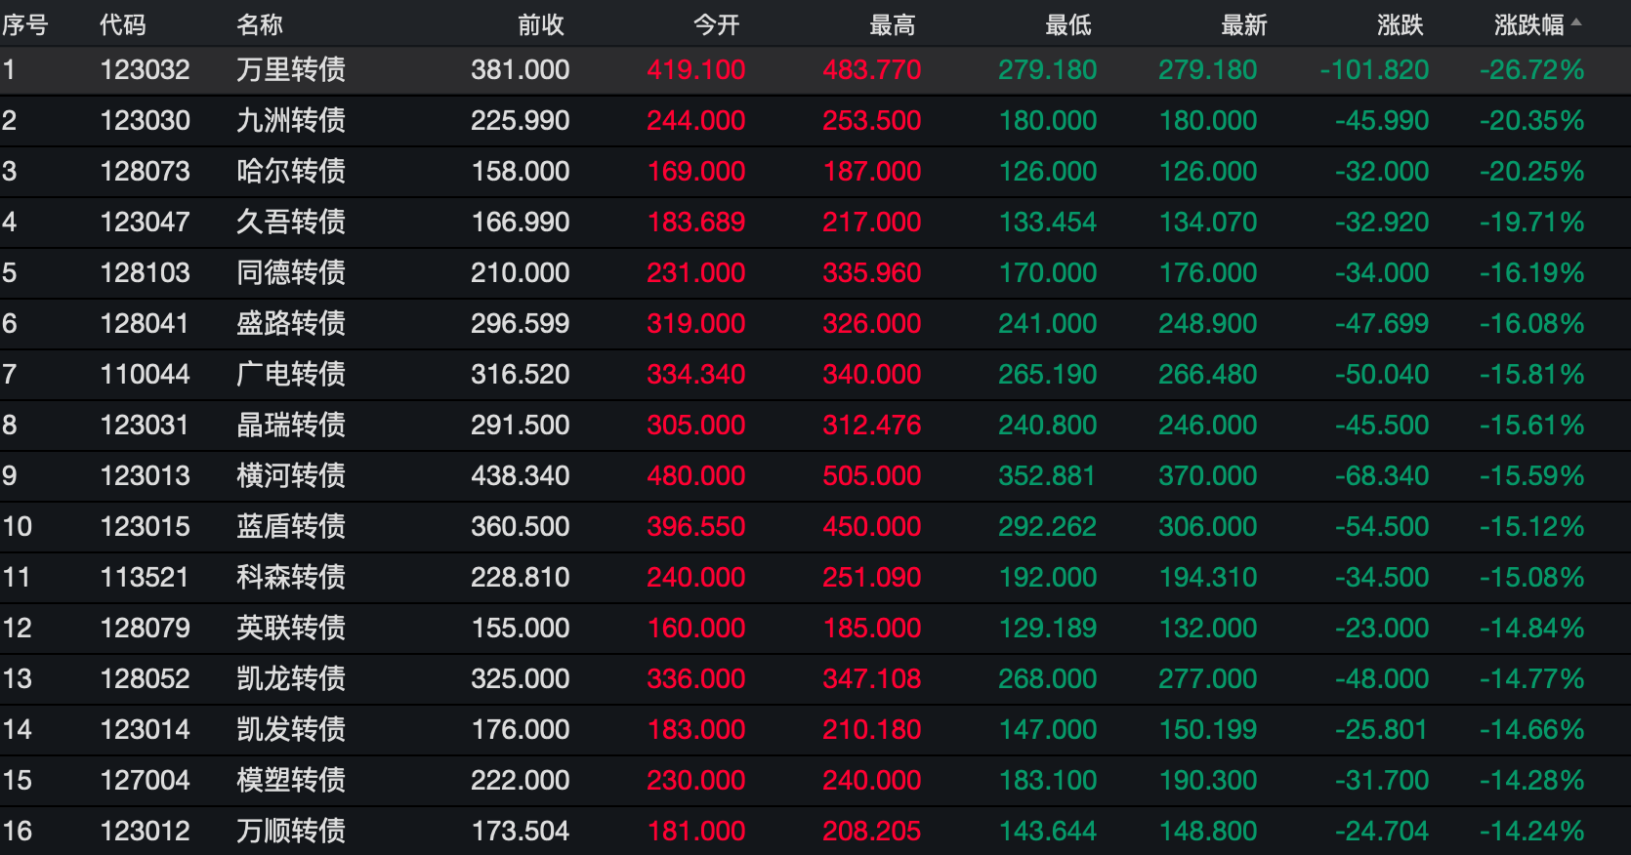Image resolution: width=1631 pixels, height=855 pixels.
Task: Sort by the 涨跌幅 column header
Action: click(1527, 24)
